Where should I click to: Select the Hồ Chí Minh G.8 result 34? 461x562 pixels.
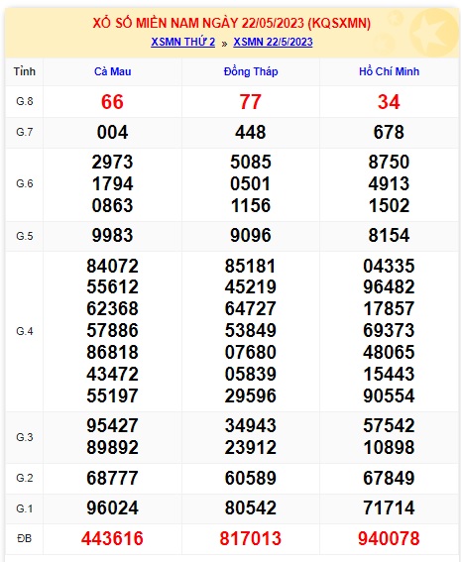tap(389, 102)
